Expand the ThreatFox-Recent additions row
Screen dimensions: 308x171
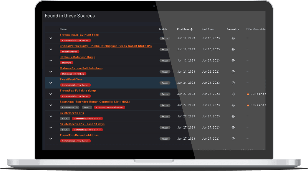[x=51, y=139]
